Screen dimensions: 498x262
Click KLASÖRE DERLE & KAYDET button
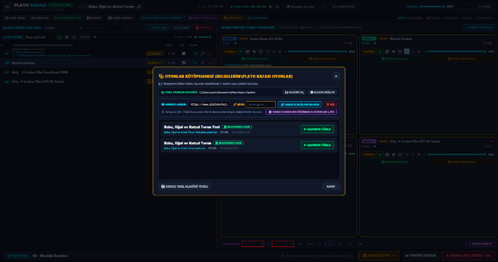click(x=162, y=18)
